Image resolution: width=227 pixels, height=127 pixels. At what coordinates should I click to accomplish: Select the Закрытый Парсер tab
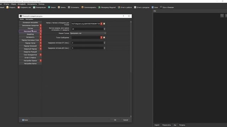pyautogui.click(x=30, y=49)
